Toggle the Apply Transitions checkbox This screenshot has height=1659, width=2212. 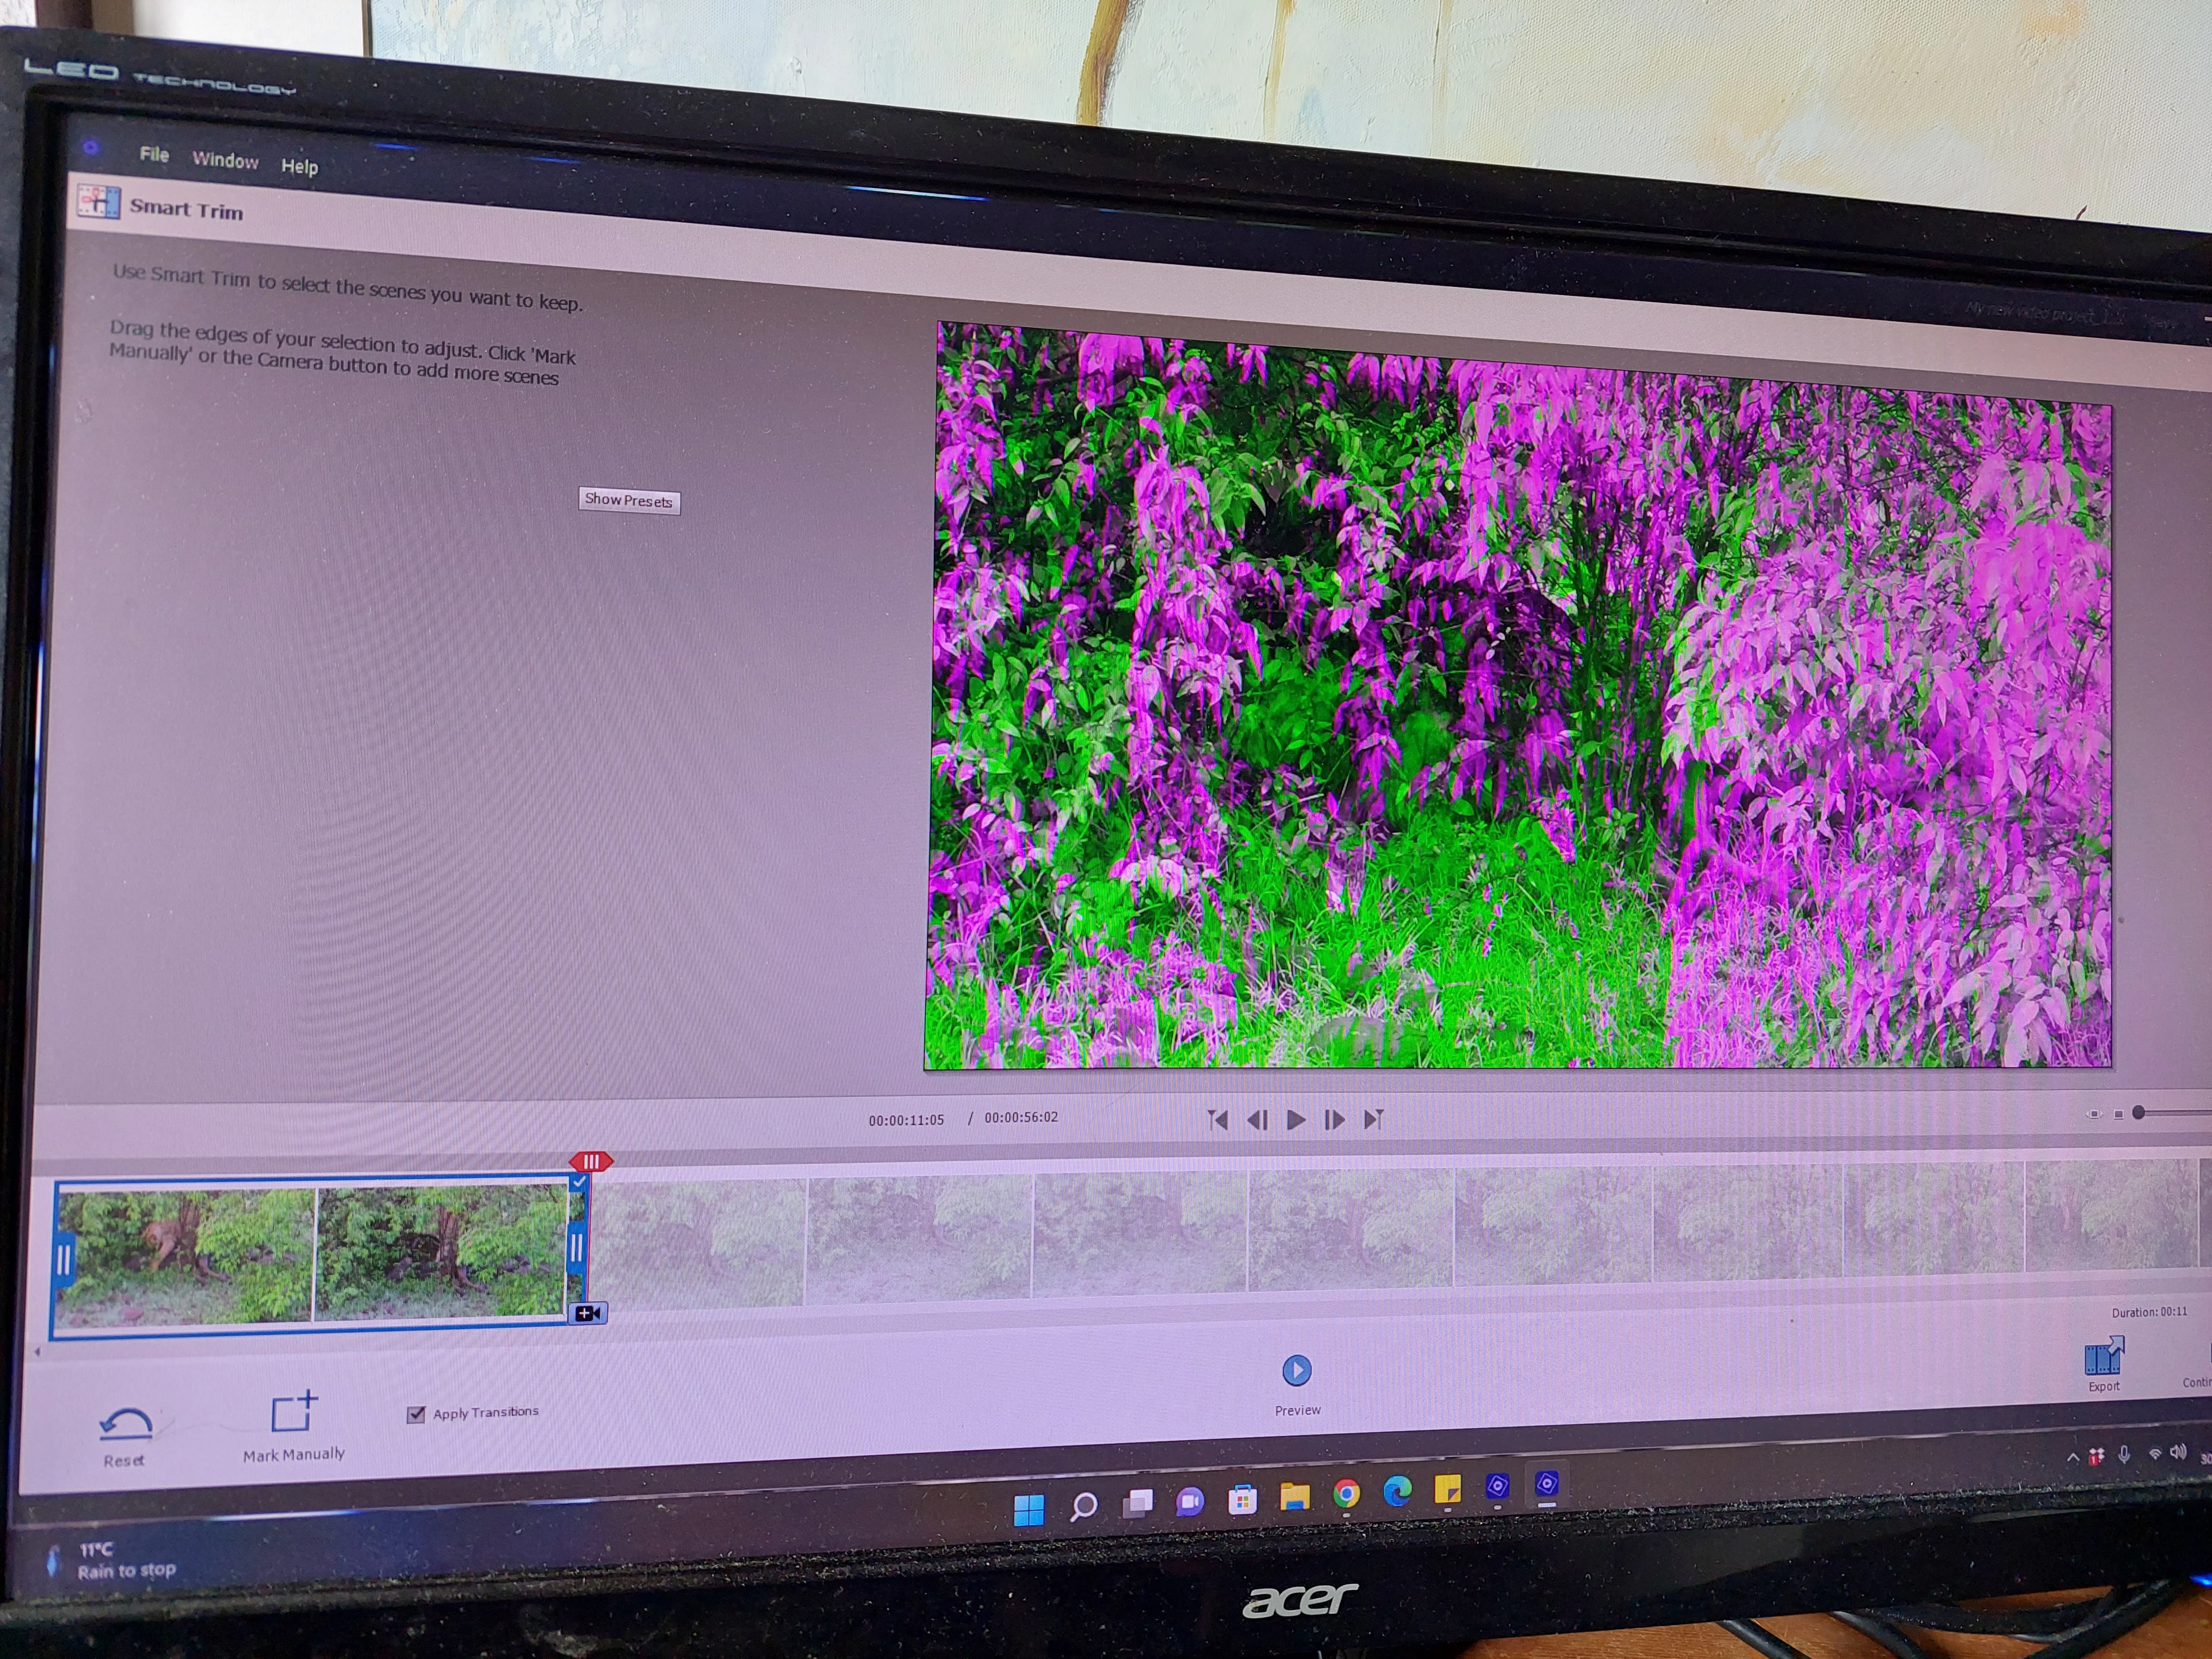416,1414
